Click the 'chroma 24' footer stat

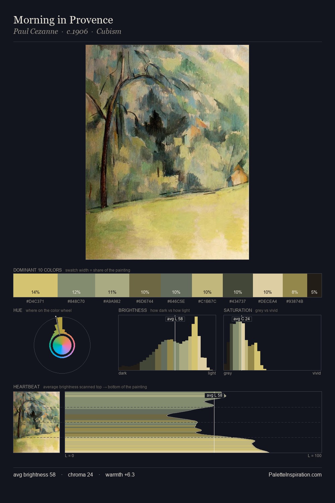(80, 474)
